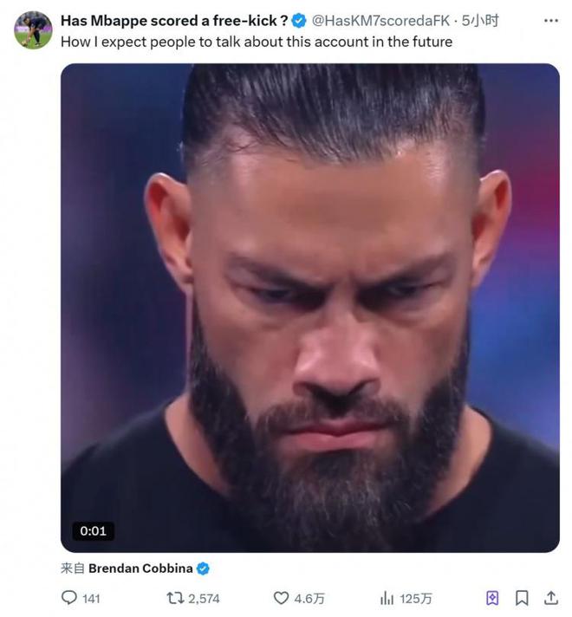
Task: Click the 4.6万 likes count
Action: click(309, 598)
